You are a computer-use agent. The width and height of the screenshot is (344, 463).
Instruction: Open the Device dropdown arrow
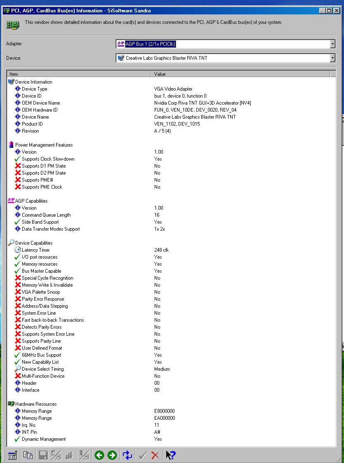pos(332,58)
